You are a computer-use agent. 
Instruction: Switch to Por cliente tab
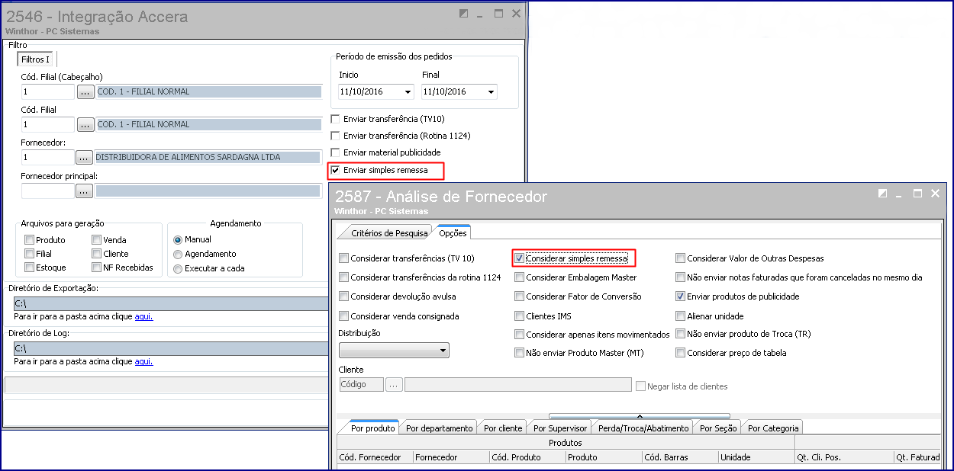503,428
